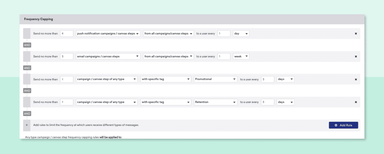
Task: Delete the email campaigns frequency rule
Action: 356,56
